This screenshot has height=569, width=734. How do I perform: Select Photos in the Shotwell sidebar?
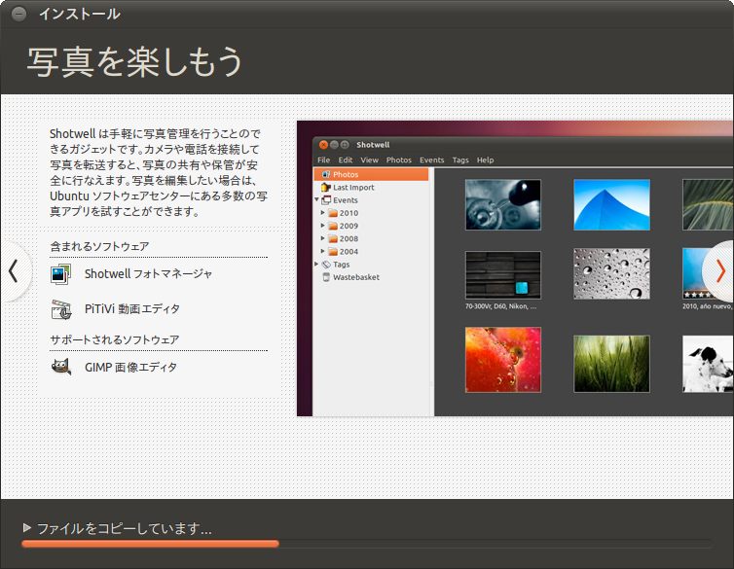(371, 174)
